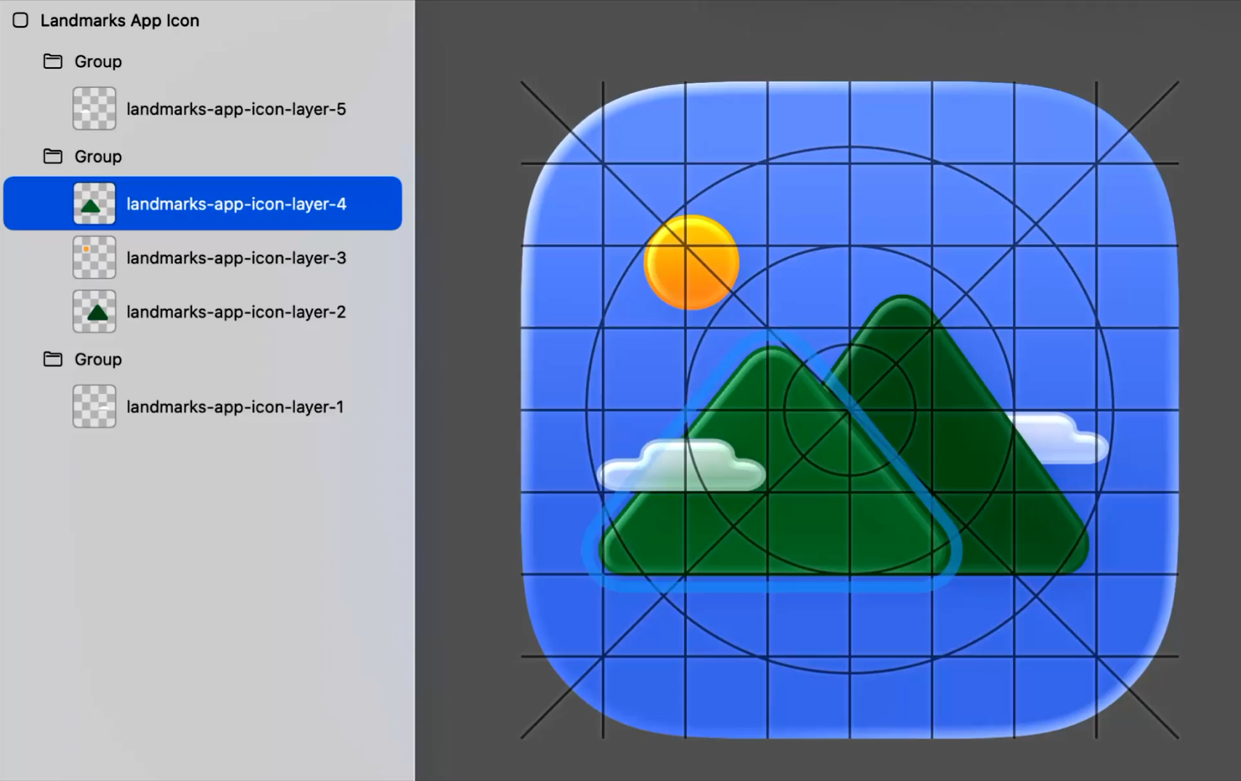Select the Group label containing layer-1
Screen dimensions: 1241x781
(x=97, y=359)
